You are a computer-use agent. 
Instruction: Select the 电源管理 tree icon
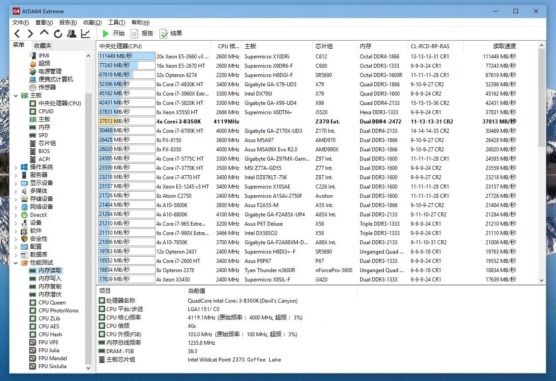pyautogui.click(x=33, y=71)
